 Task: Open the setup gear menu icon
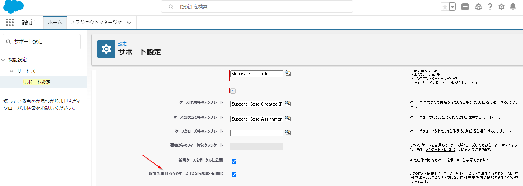[x=502, y=7]
